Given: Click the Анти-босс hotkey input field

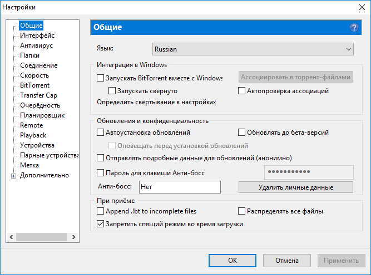Looking at the screenshot, I should pos(180,187).
